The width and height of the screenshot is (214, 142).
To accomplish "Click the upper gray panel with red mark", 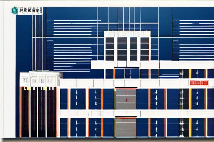I will point(125,99).
